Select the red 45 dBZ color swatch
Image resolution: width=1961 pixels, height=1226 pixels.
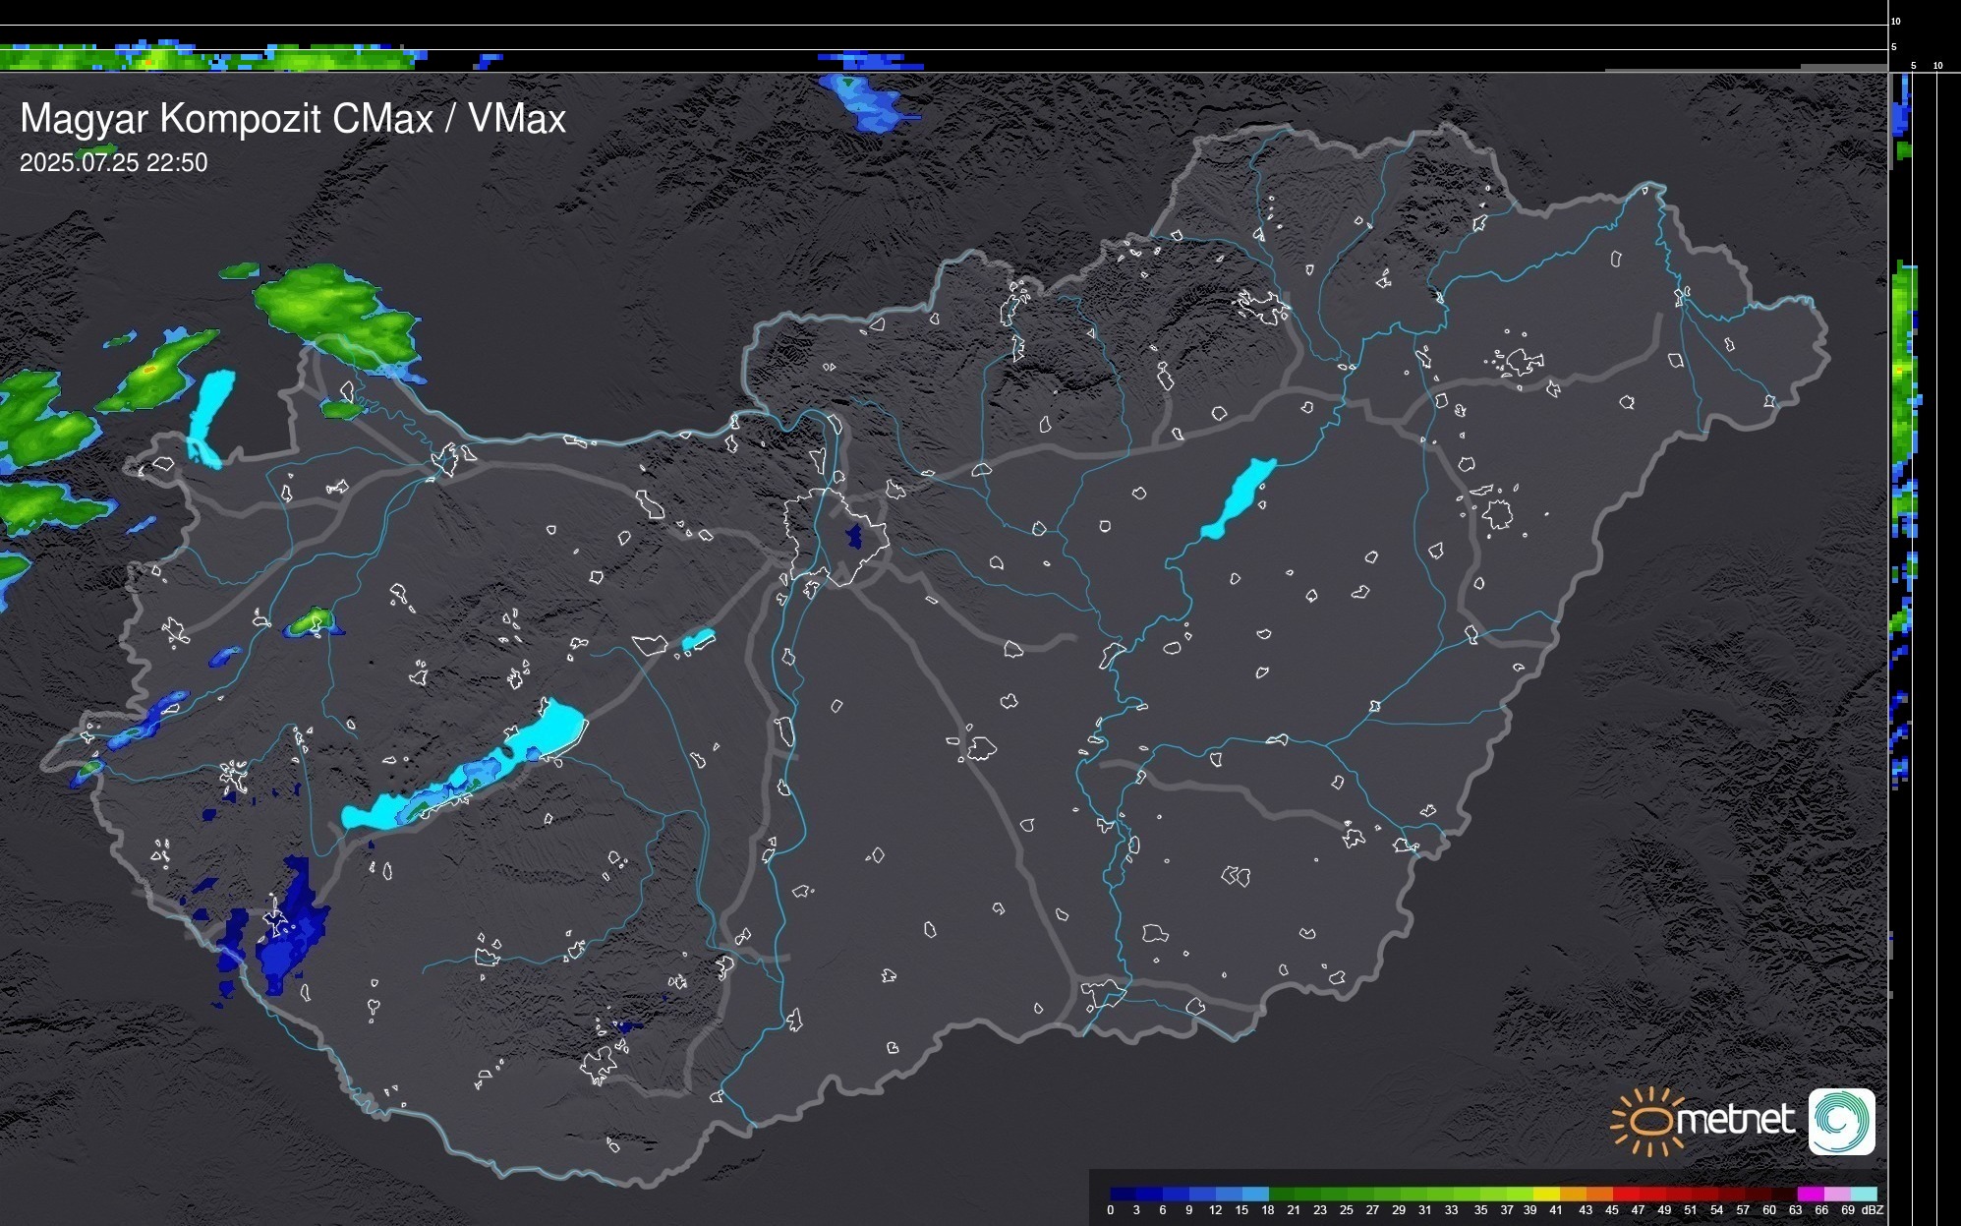click(x=1624, y=1194)
